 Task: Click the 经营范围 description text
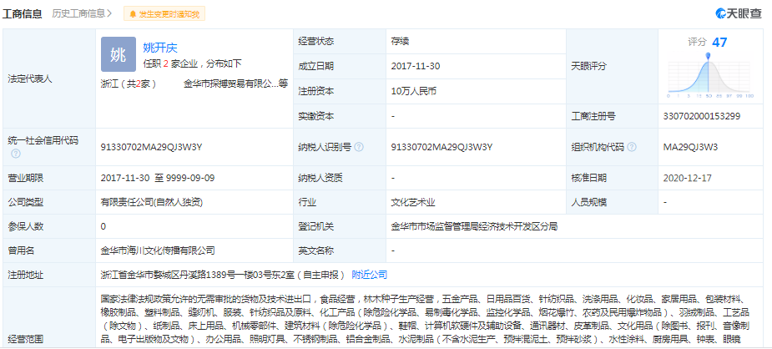coord(425,319)
